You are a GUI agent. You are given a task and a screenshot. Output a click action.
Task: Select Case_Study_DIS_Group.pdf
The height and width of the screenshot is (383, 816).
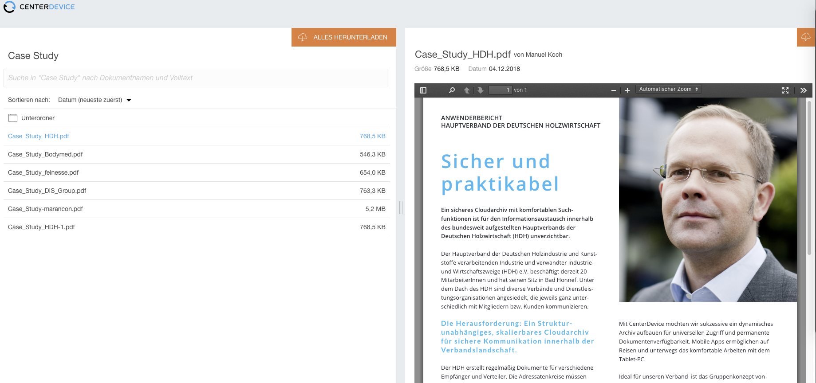point(47,191)
